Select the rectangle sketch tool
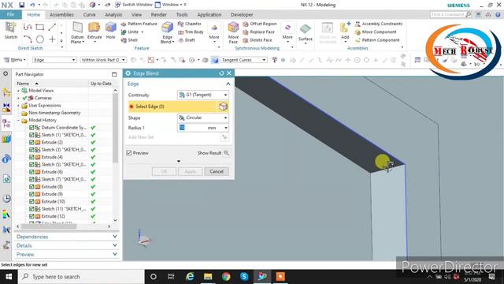 click(x=40, y=27)
